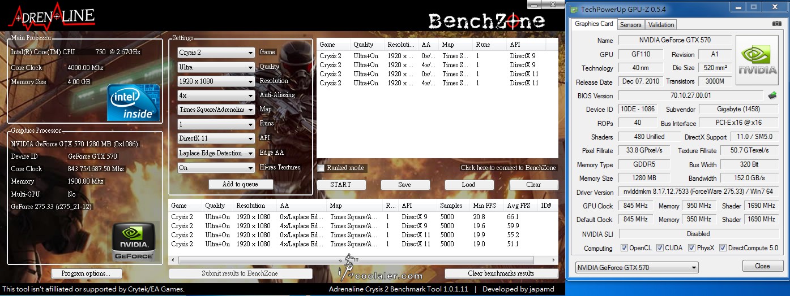This screenshot has height=296, width=790.
Task: Click the BenchZone logo
Action: coord(486,21)
